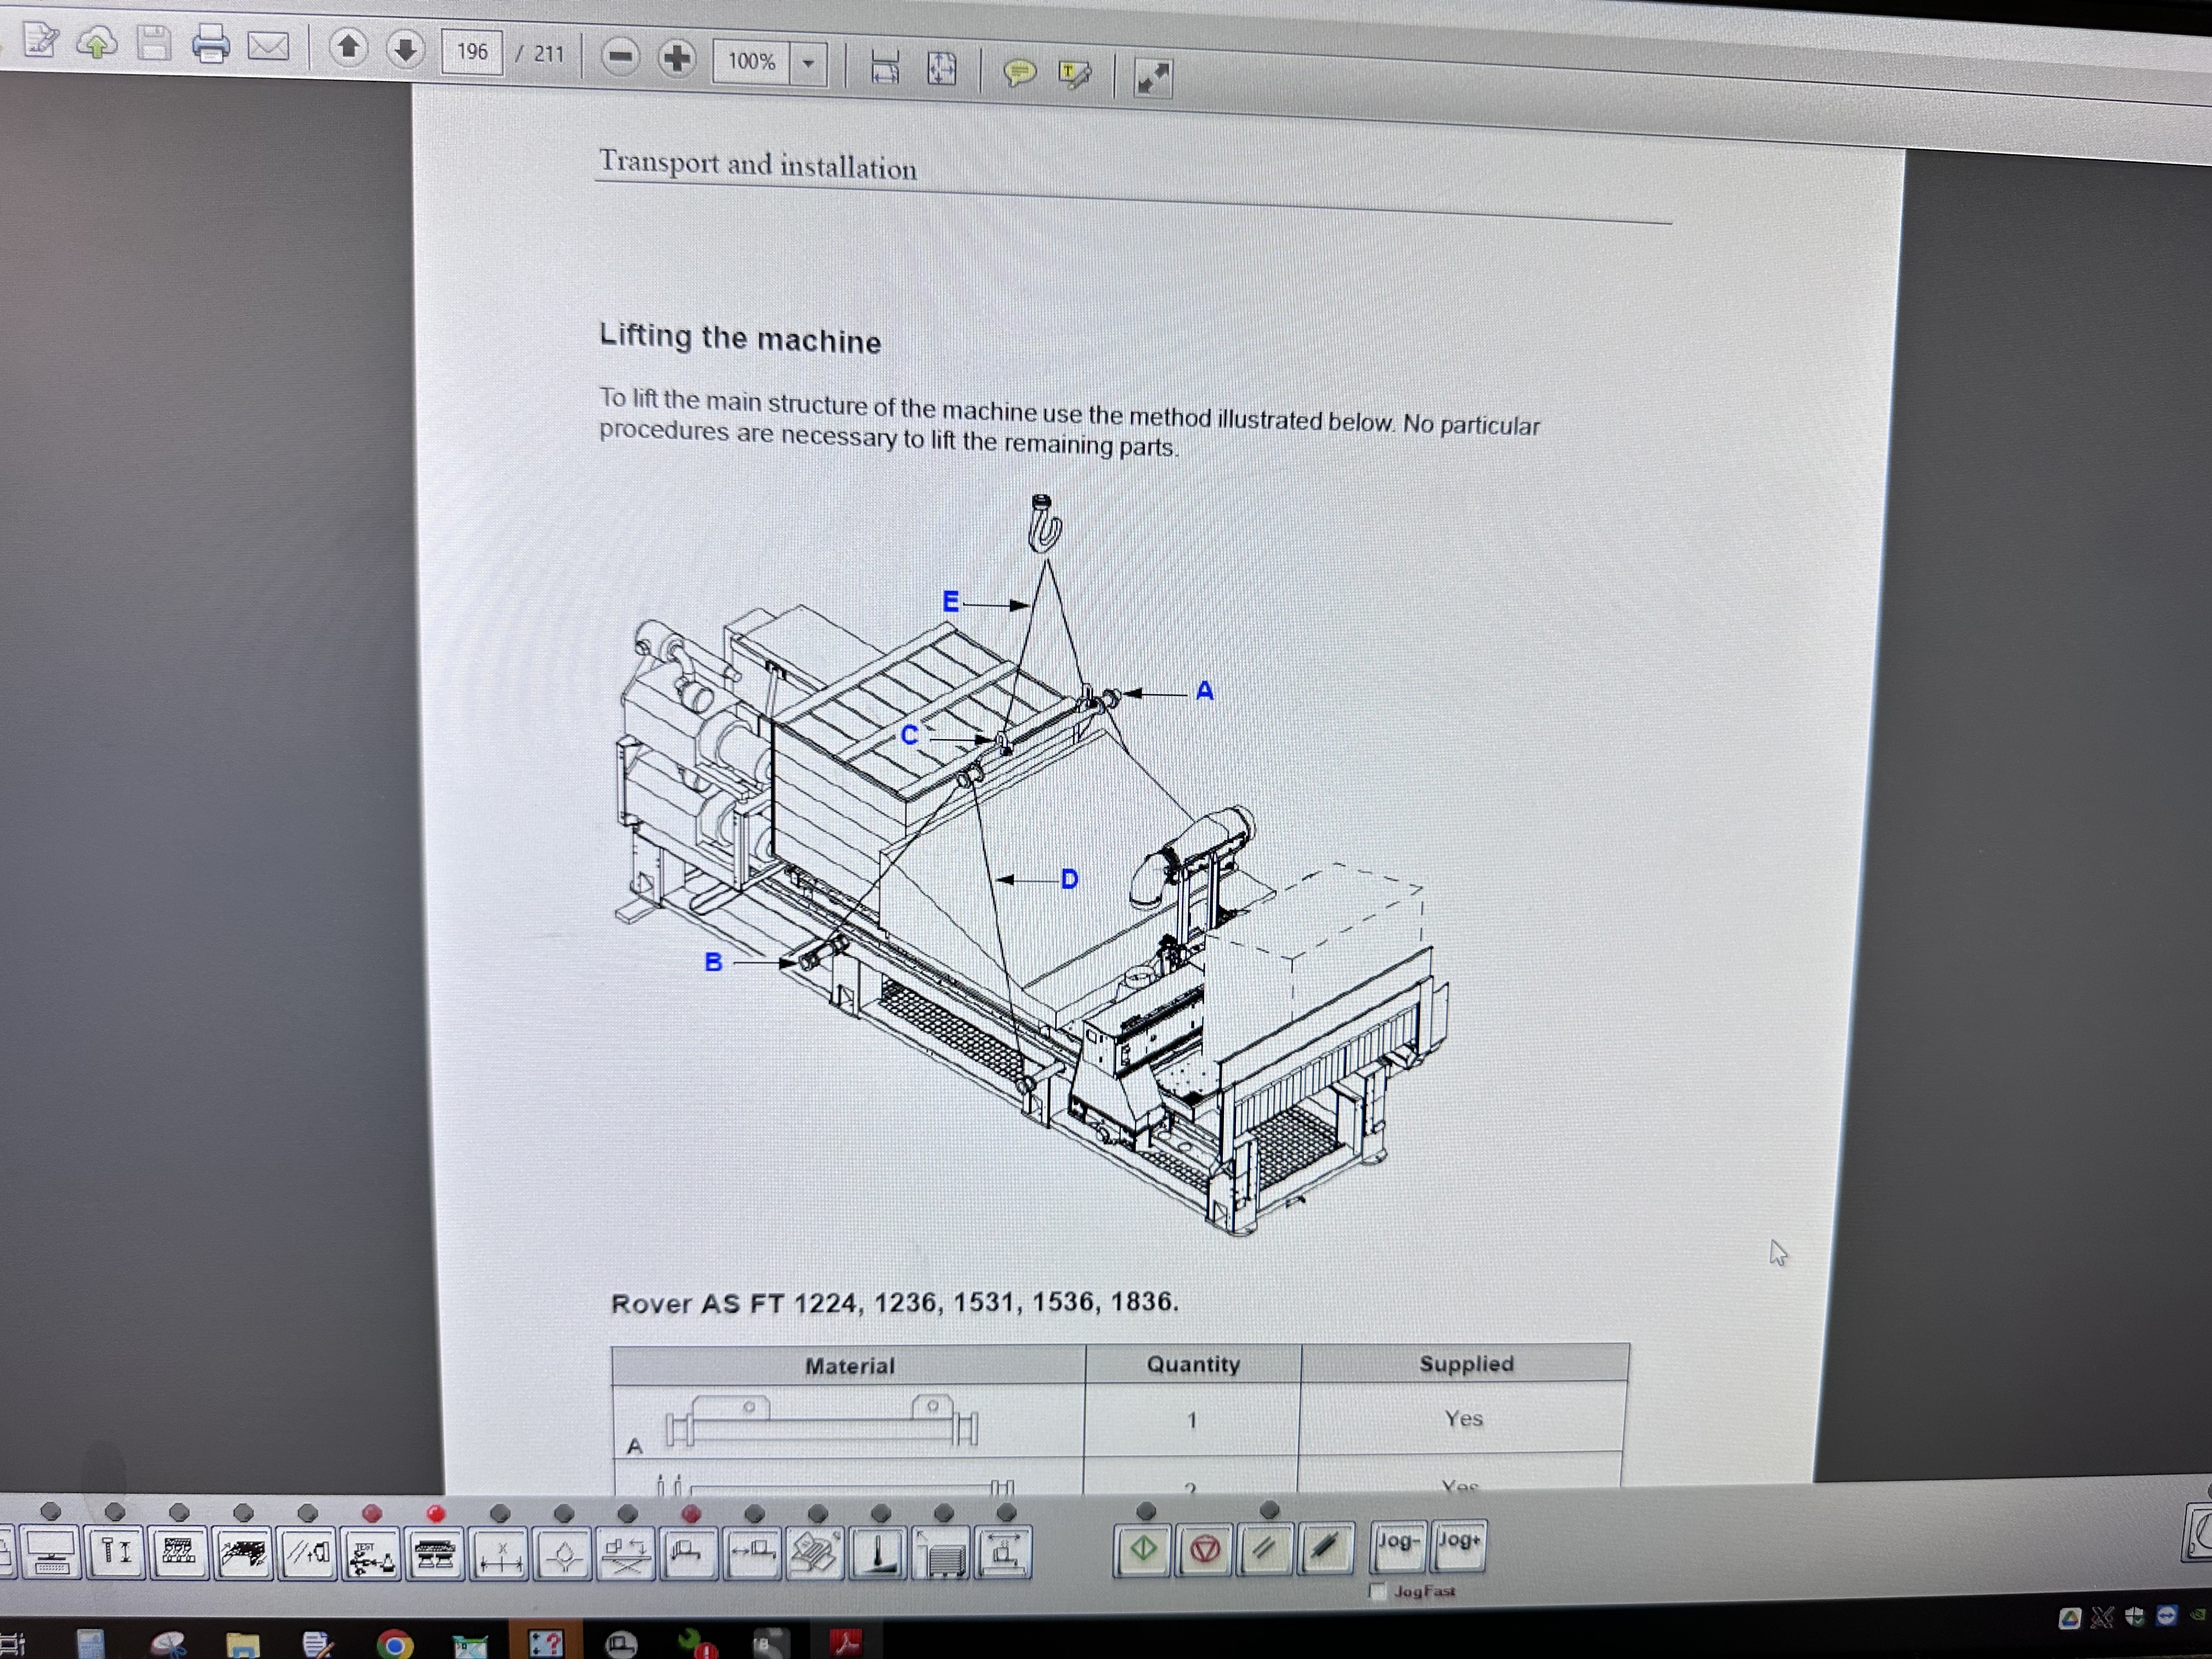Zoom out with minus button
Image resolution: width=2212 pixels, height=1659 pixels.
coord(620,57)
